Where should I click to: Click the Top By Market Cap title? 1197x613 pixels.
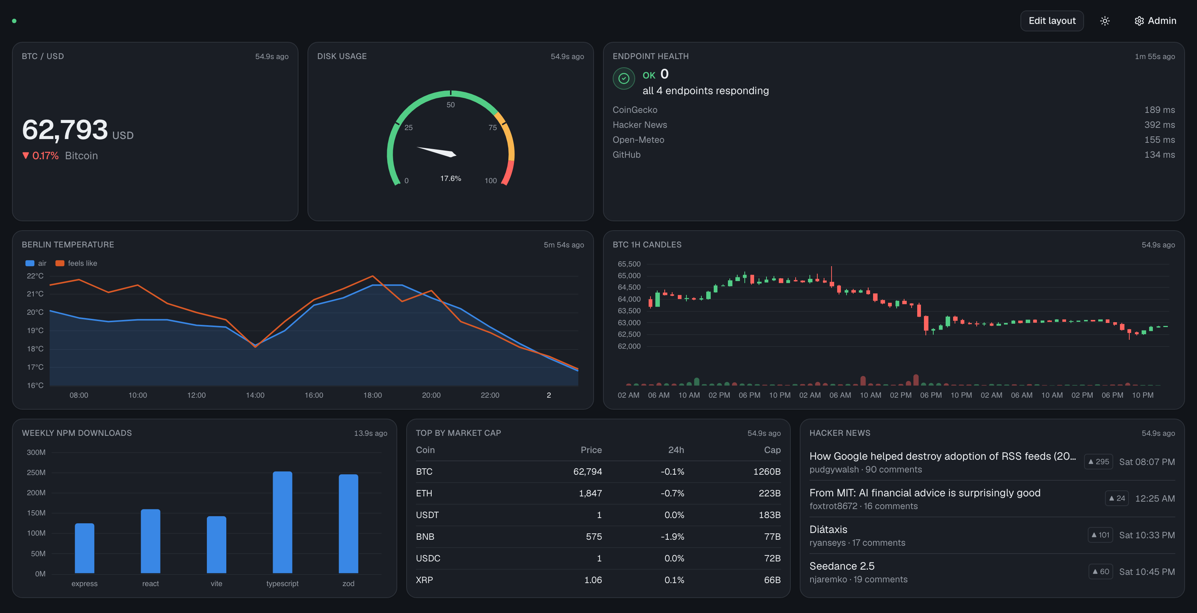coord(458,433)
